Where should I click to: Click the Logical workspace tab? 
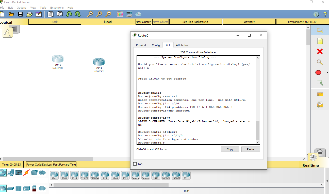[6, 22]
